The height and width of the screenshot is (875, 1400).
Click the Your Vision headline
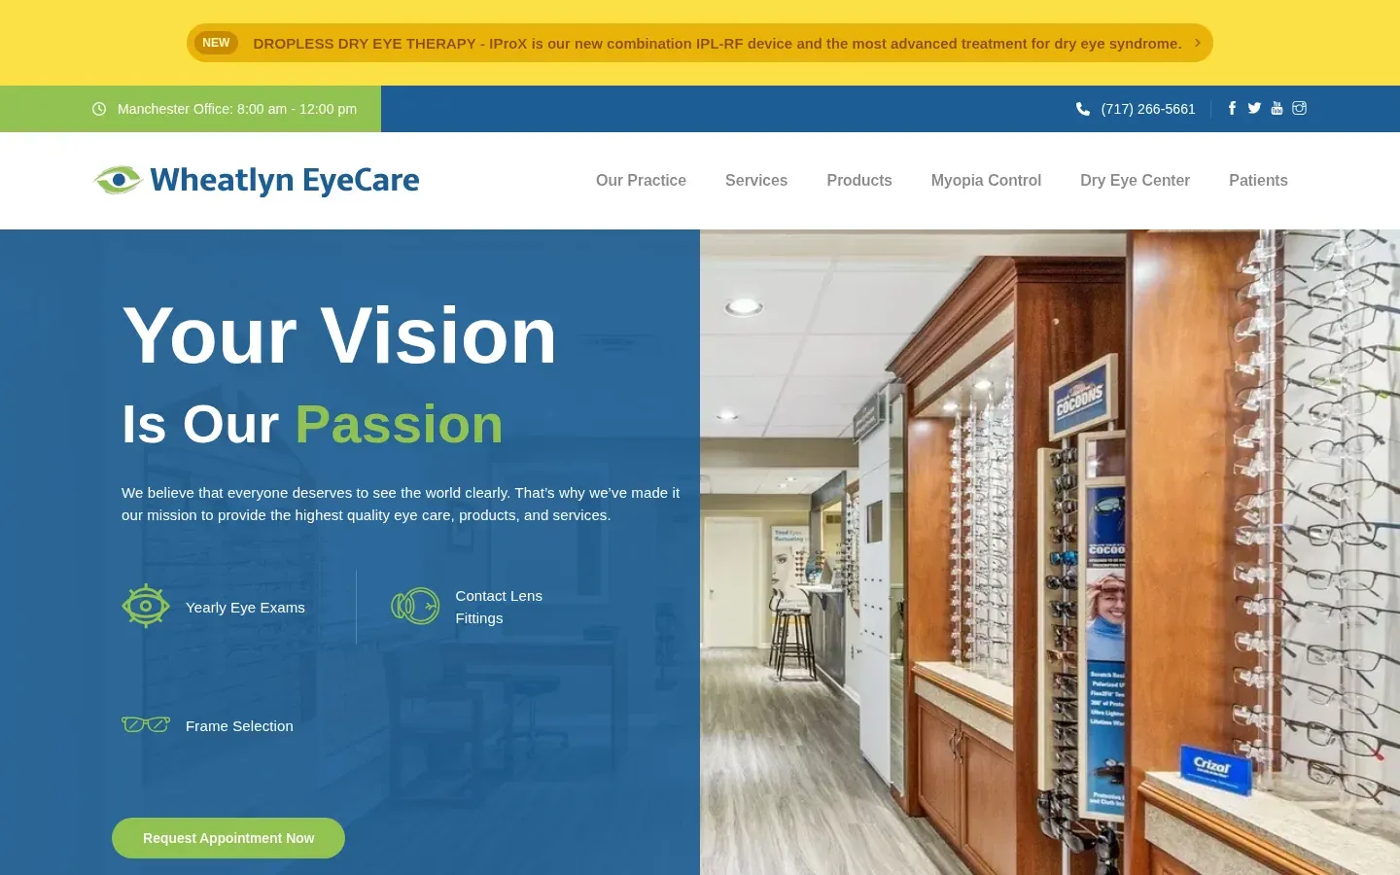click(x=339, y=335)
